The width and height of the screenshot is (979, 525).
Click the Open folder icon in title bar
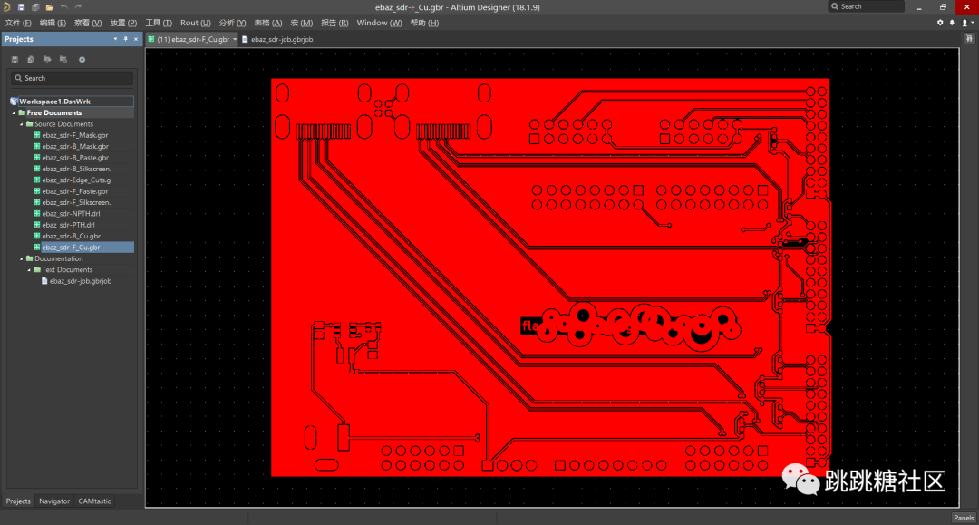[x=49, y=7]
